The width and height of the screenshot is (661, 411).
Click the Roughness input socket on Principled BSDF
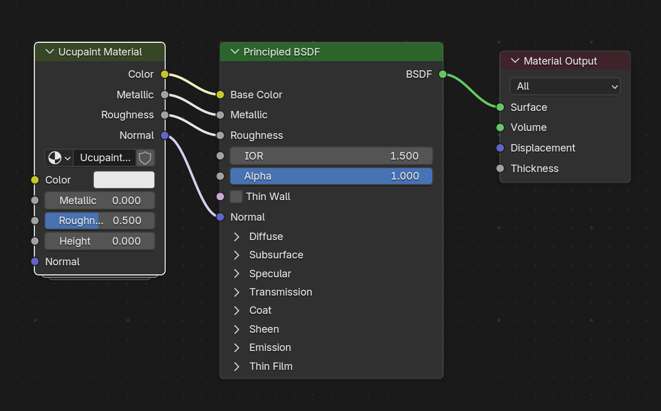click(220, 135)
